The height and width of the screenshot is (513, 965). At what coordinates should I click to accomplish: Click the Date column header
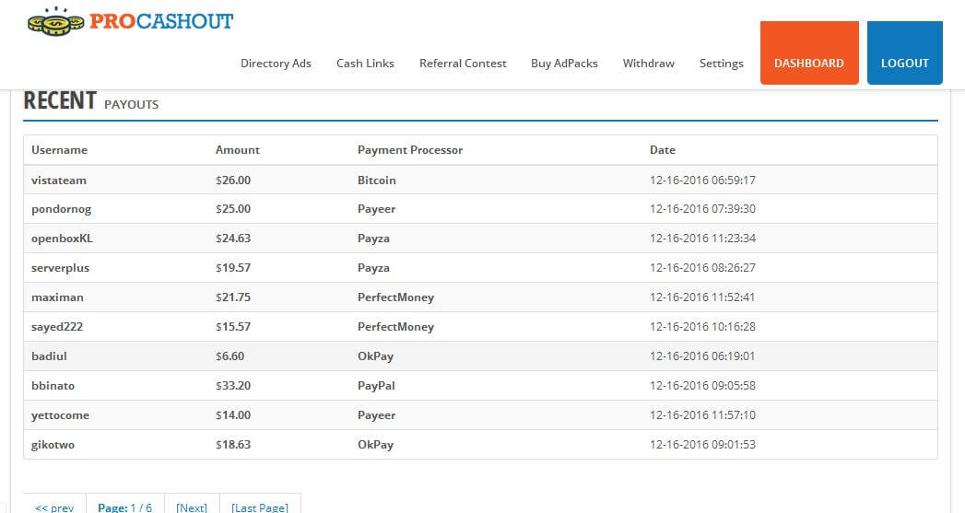[x=662, y=150]
